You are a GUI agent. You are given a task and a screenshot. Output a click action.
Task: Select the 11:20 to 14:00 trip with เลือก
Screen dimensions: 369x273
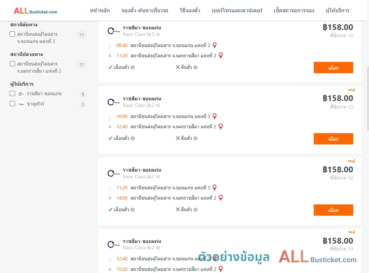(x=333, y=210)
